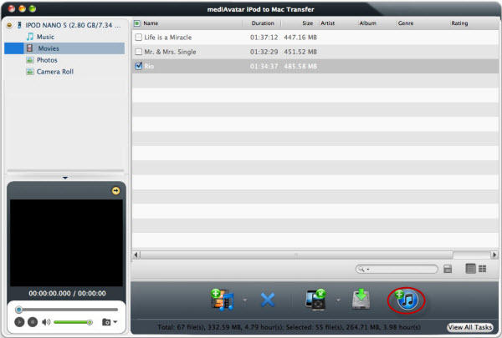The width and height of the screenshot is (502, 338).
Task: Check the Life is a Miracle checkbox
Action: click(139, 38)
